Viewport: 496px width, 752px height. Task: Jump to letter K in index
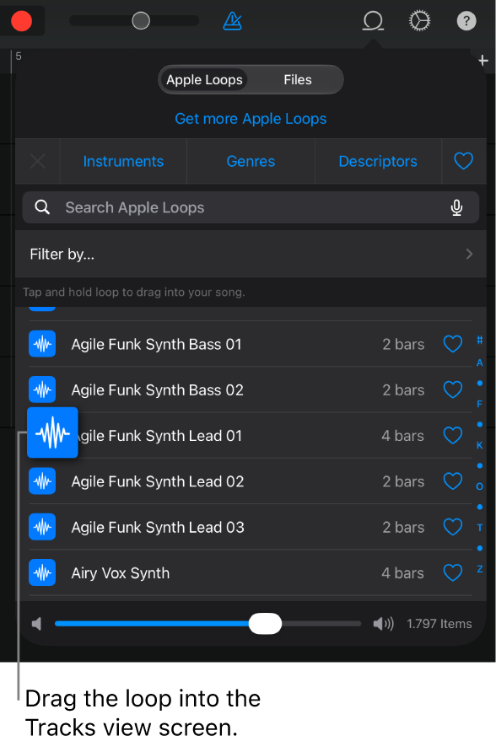pyautogui.click(x=480, y=445)
